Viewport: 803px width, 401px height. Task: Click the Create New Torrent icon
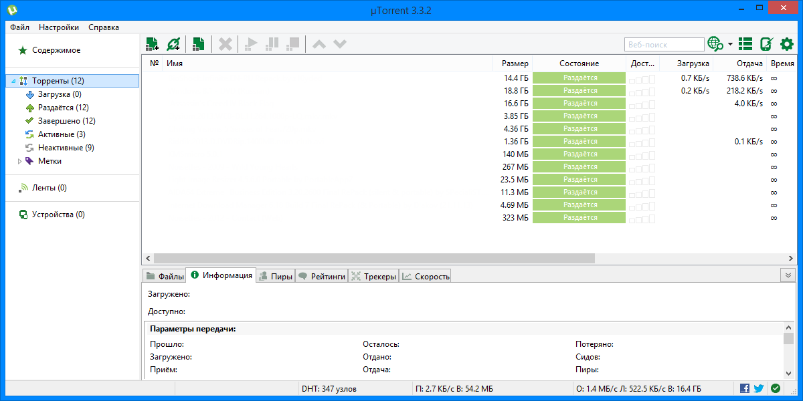click(199, 44)
